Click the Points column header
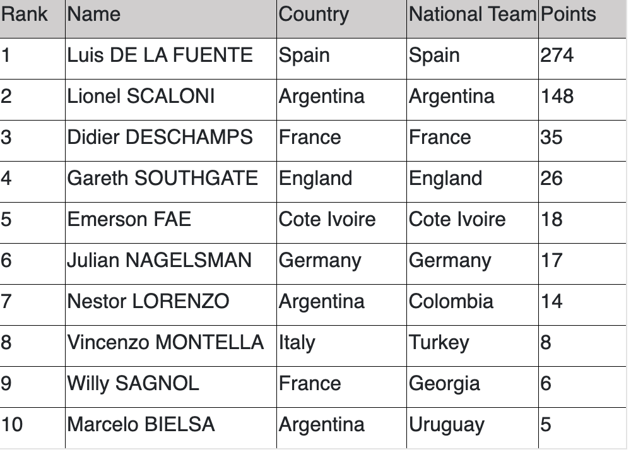631x452 pixels. [x=582, y=19]
